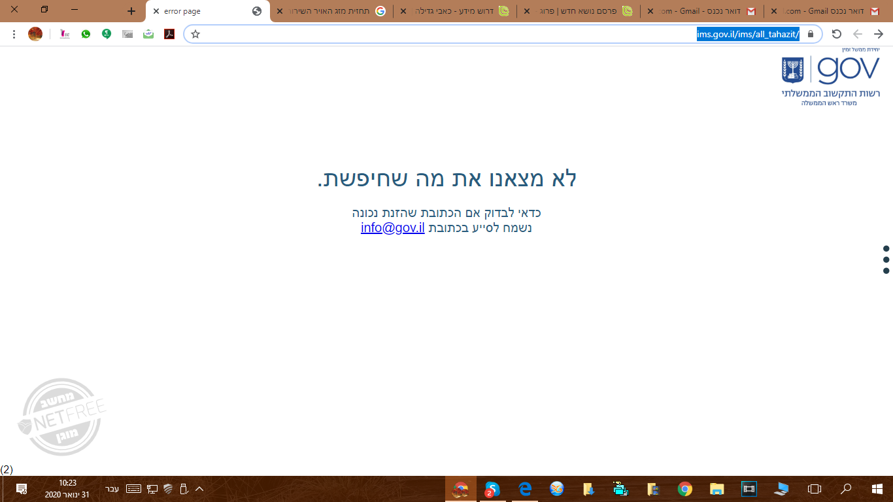The image size is (893, 502).
Task: Open the Adobe Acrobat browser extension
Action: coord(169,33)
